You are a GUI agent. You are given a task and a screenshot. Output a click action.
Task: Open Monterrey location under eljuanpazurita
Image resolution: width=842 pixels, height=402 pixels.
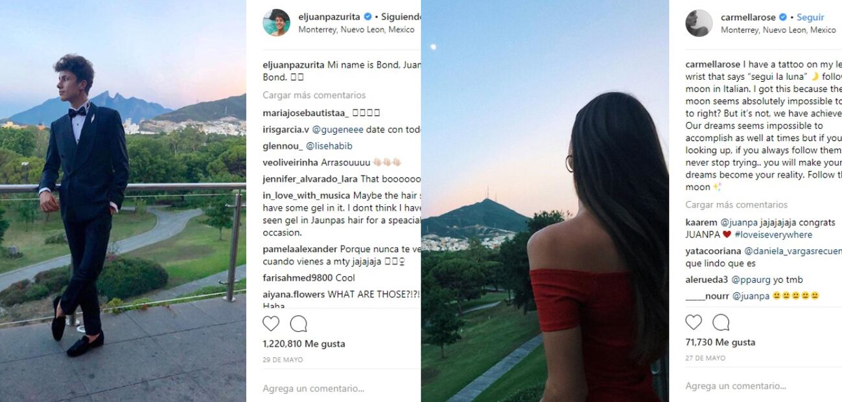click(356, 30)
